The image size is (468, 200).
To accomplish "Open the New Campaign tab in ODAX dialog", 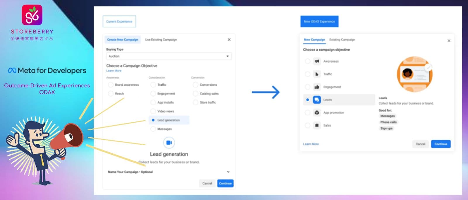I will click(314, 40).
